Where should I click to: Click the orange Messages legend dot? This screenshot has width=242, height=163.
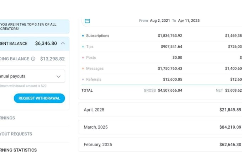pos(83,69)
